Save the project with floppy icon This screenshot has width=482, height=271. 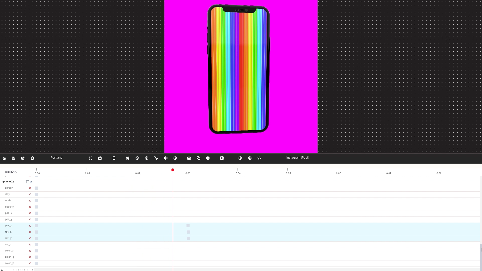coord(14,158)
